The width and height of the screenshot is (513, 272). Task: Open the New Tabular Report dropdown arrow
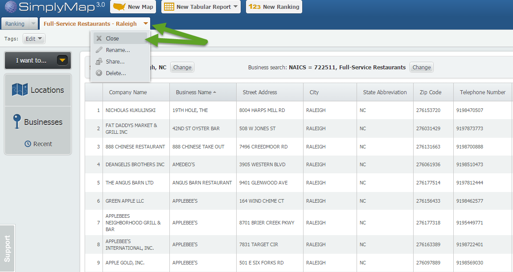(236, 7)
